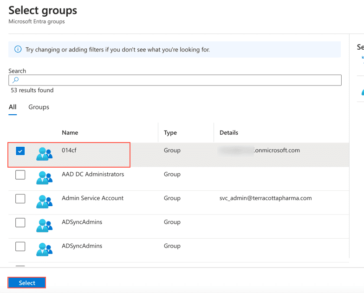
Task: Click the Select groups heading
Action: coord(43,10)
